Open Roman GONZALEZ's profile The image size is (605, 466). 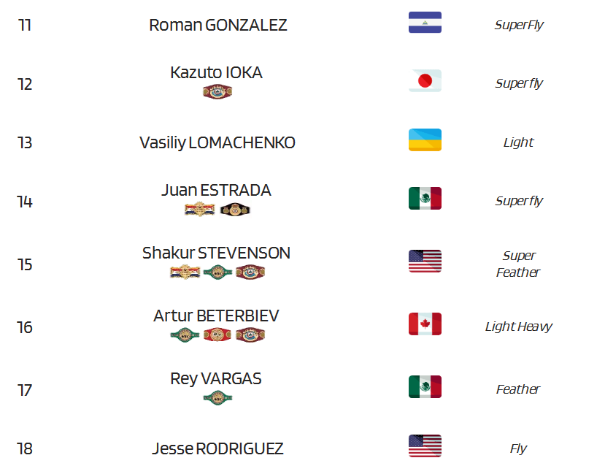[x=217, y=25]
